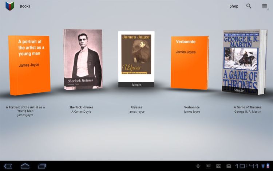Open the Ulysses sample book cover
This screenshot has width=273, height=171.
(136, 58)
